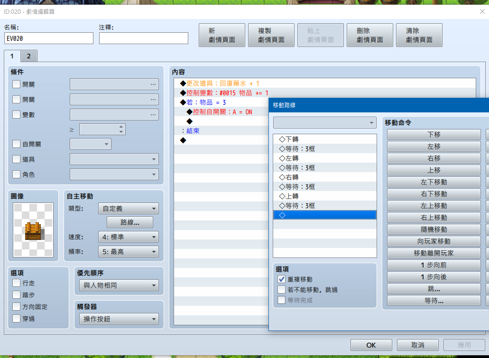Open the 變數 selector field
The height and width of the screenshot is (358, 489).
[114, 114]
